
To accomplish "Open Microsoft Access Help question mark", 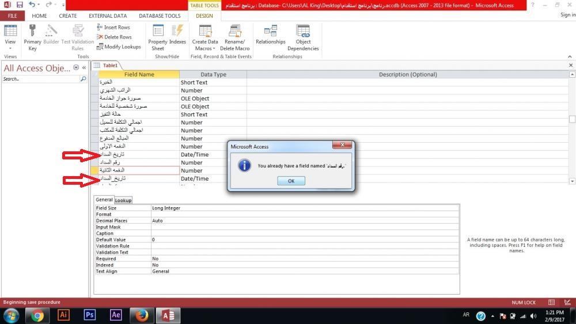I will pos(533,5).
